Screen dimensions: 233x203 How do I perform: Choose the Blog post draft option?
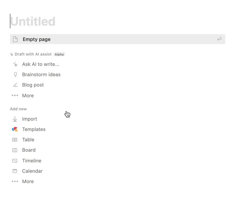click(33, 85)
